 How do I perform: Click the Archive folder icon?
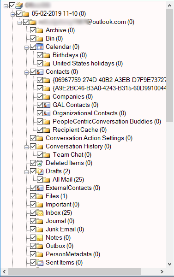click(x=40, y=30)
